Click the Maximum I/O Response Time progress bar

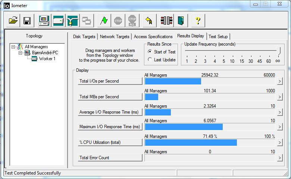210,127
